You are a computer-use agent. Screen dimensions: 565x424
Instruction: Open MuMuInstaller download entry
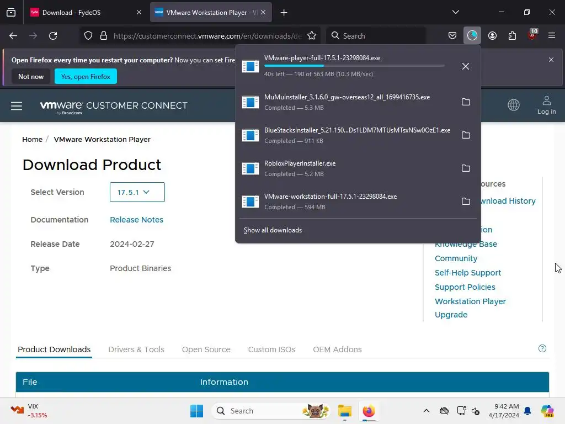coord(346,102)
